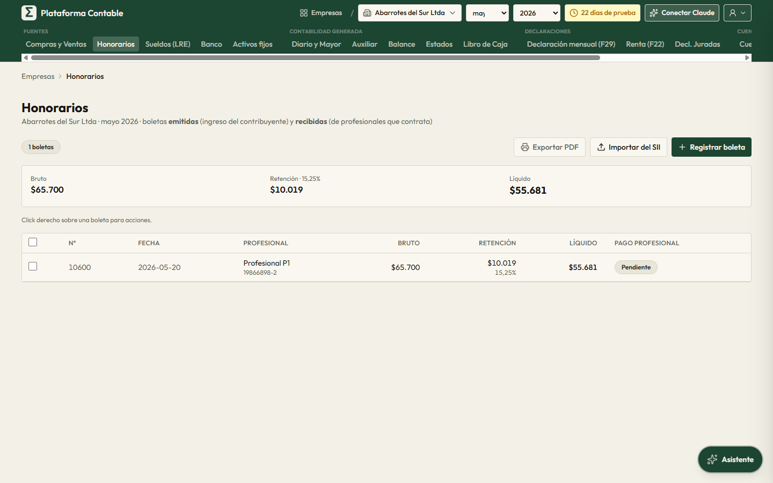Click the 1 boletas count chip
Viewport: 773px width, 483px height.
[x=41, y=147]
